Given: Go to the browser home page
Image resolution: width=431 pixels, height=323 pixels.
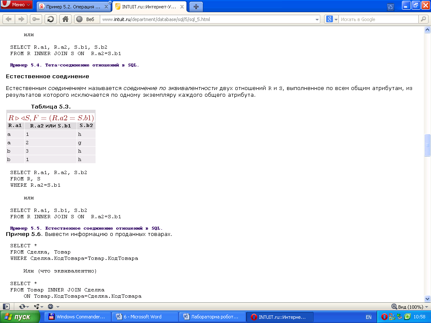Looking at the screenshot, I should pos(65,19).
